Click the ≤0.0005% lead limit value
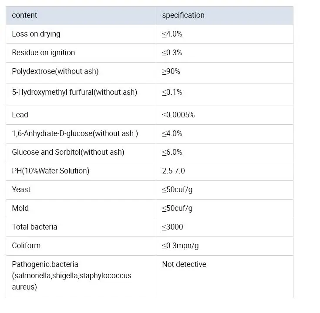The height and width of the screenshot is (313, 320). pyautogui.click(x=178, y=115)
